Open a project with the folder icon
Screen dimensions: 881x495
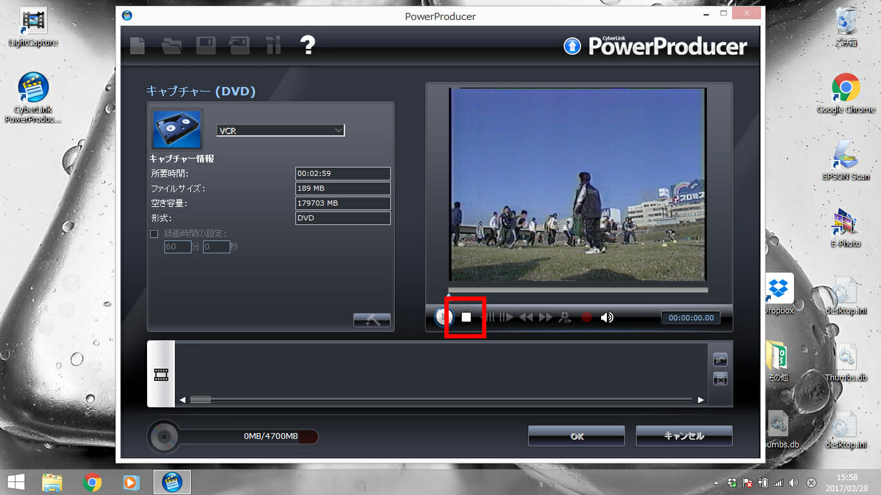tap(172, 45)
